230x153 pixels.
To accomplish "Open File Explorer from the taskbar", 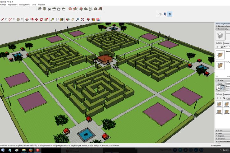I will [x=24, y=150].
